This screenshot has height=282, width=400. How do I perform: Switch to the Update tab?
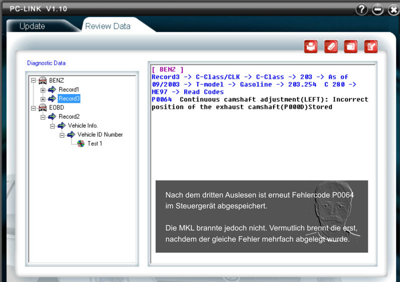(x=32, y=27)
